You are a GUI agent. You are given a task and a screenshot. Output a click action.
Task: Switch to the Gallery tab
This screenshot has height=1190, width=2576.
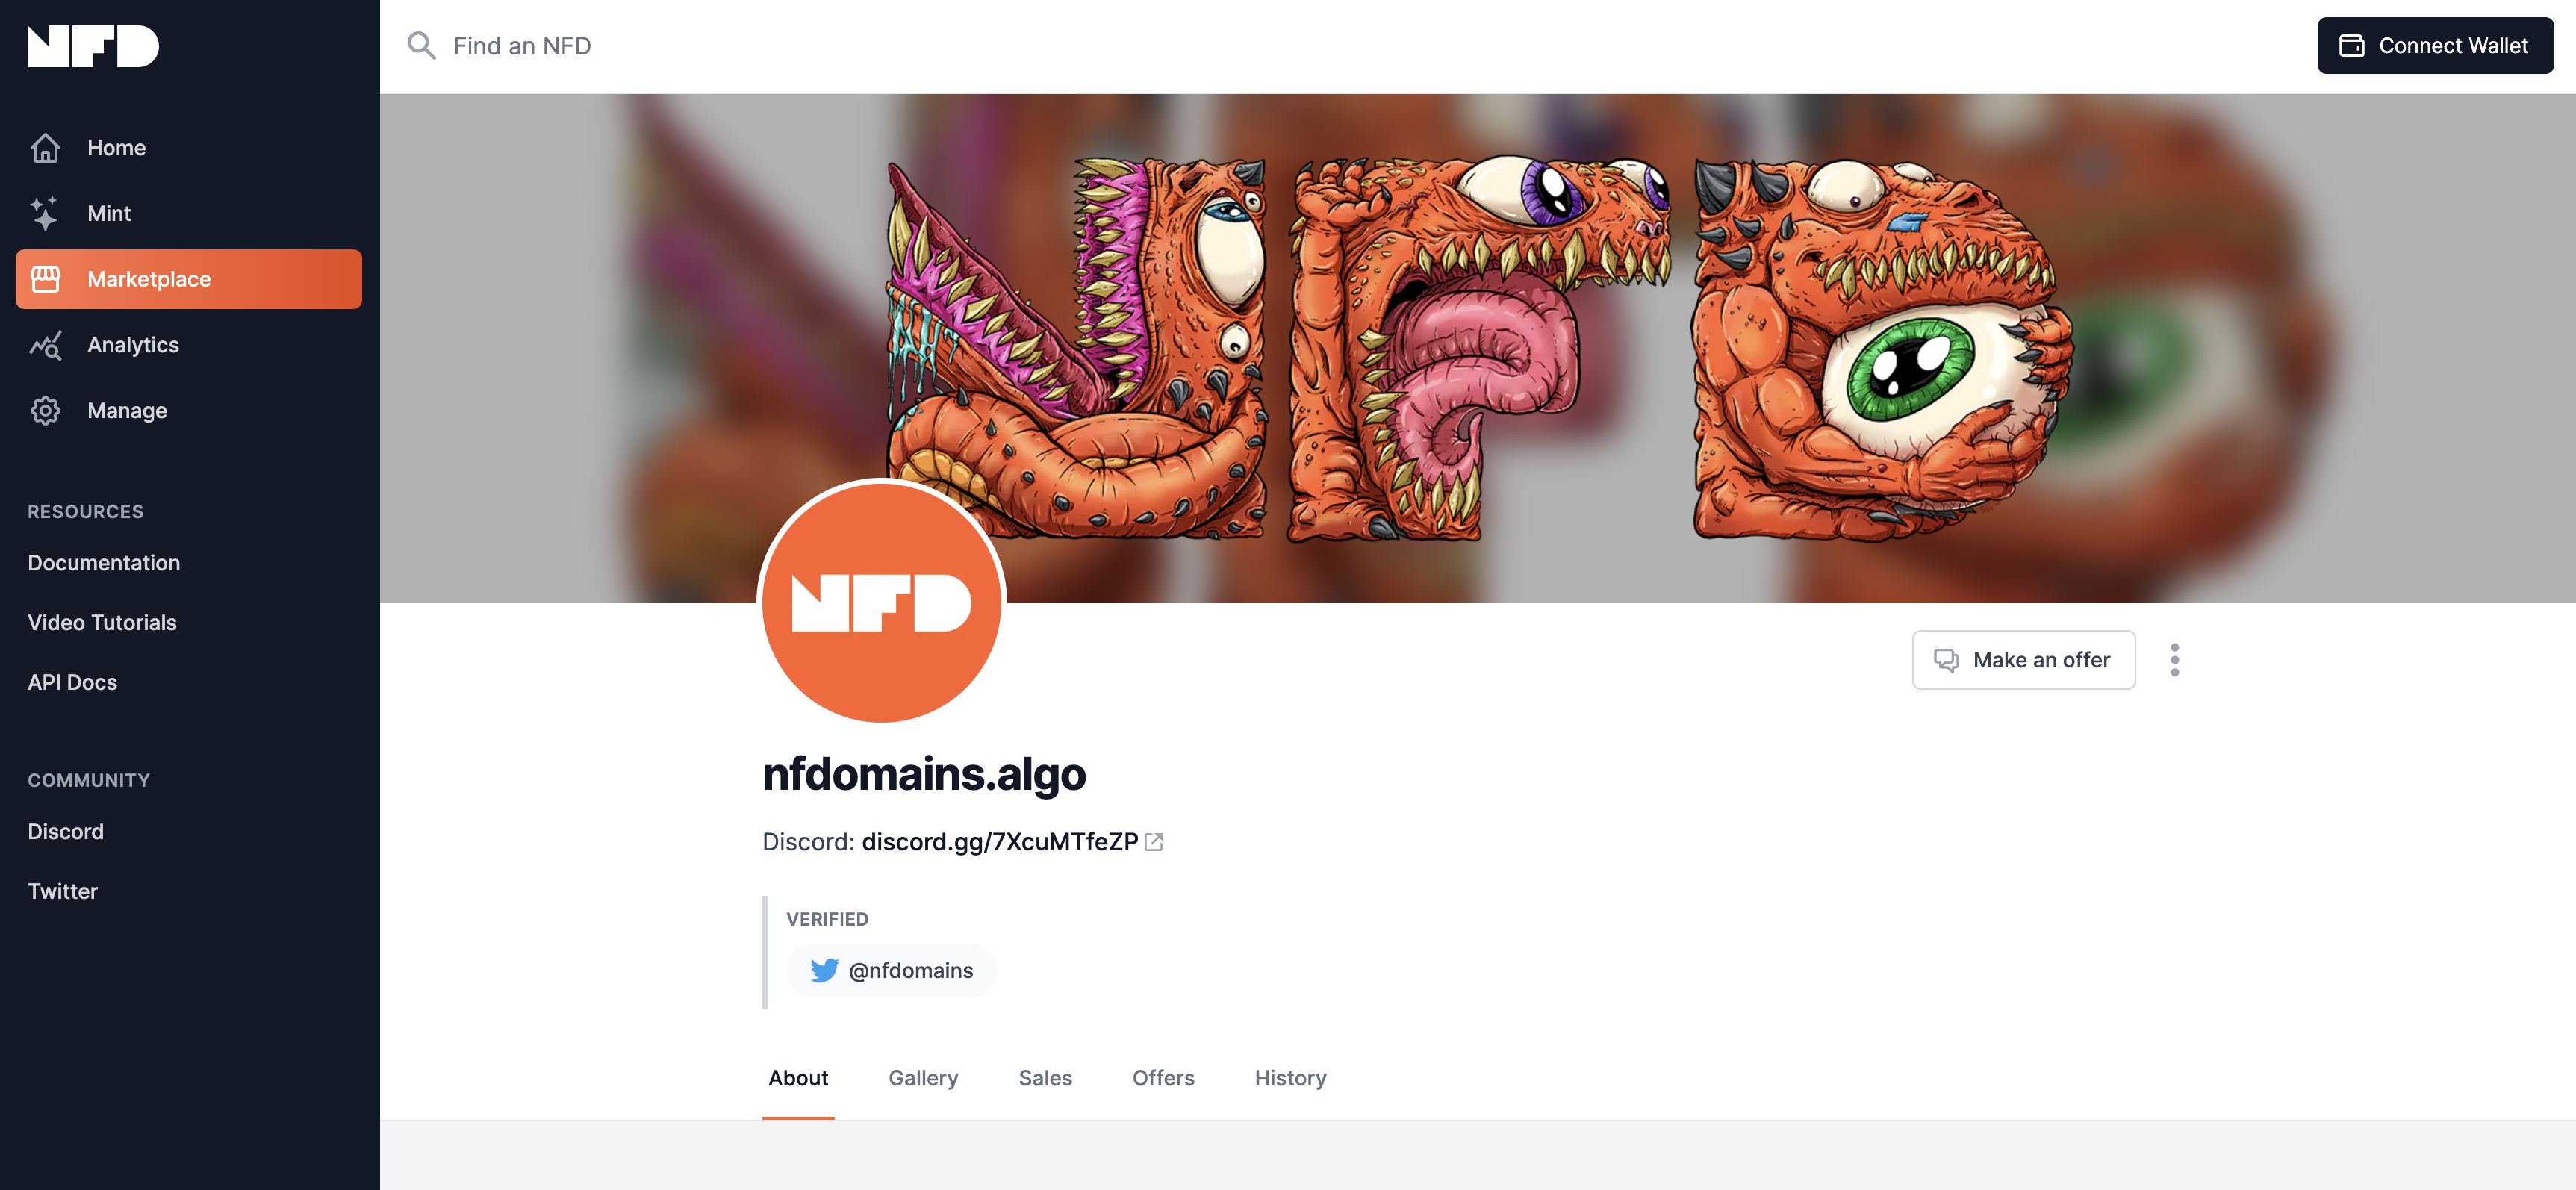923,1078
